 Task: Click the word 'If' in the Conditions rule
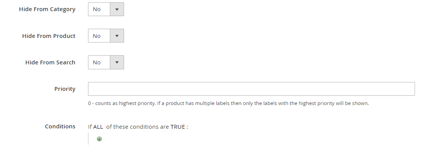tap(90, 127)
